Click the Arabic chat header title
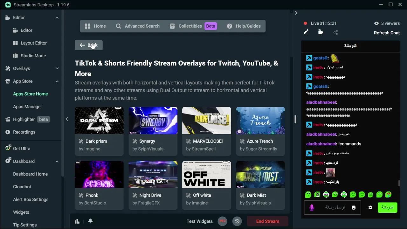407x229 pixels. coord(350,46)
